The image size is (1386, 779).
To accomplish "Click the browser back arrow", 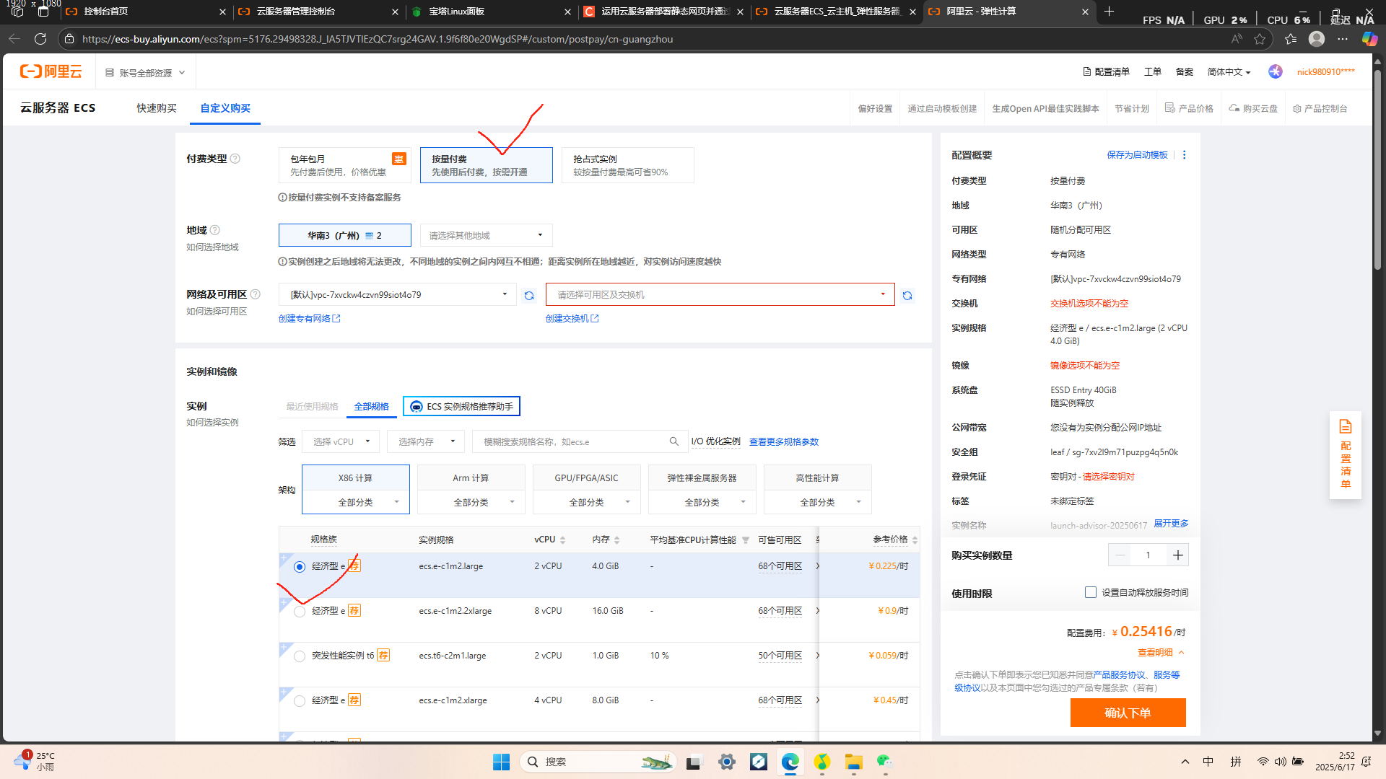I will (x=14, y=39).
